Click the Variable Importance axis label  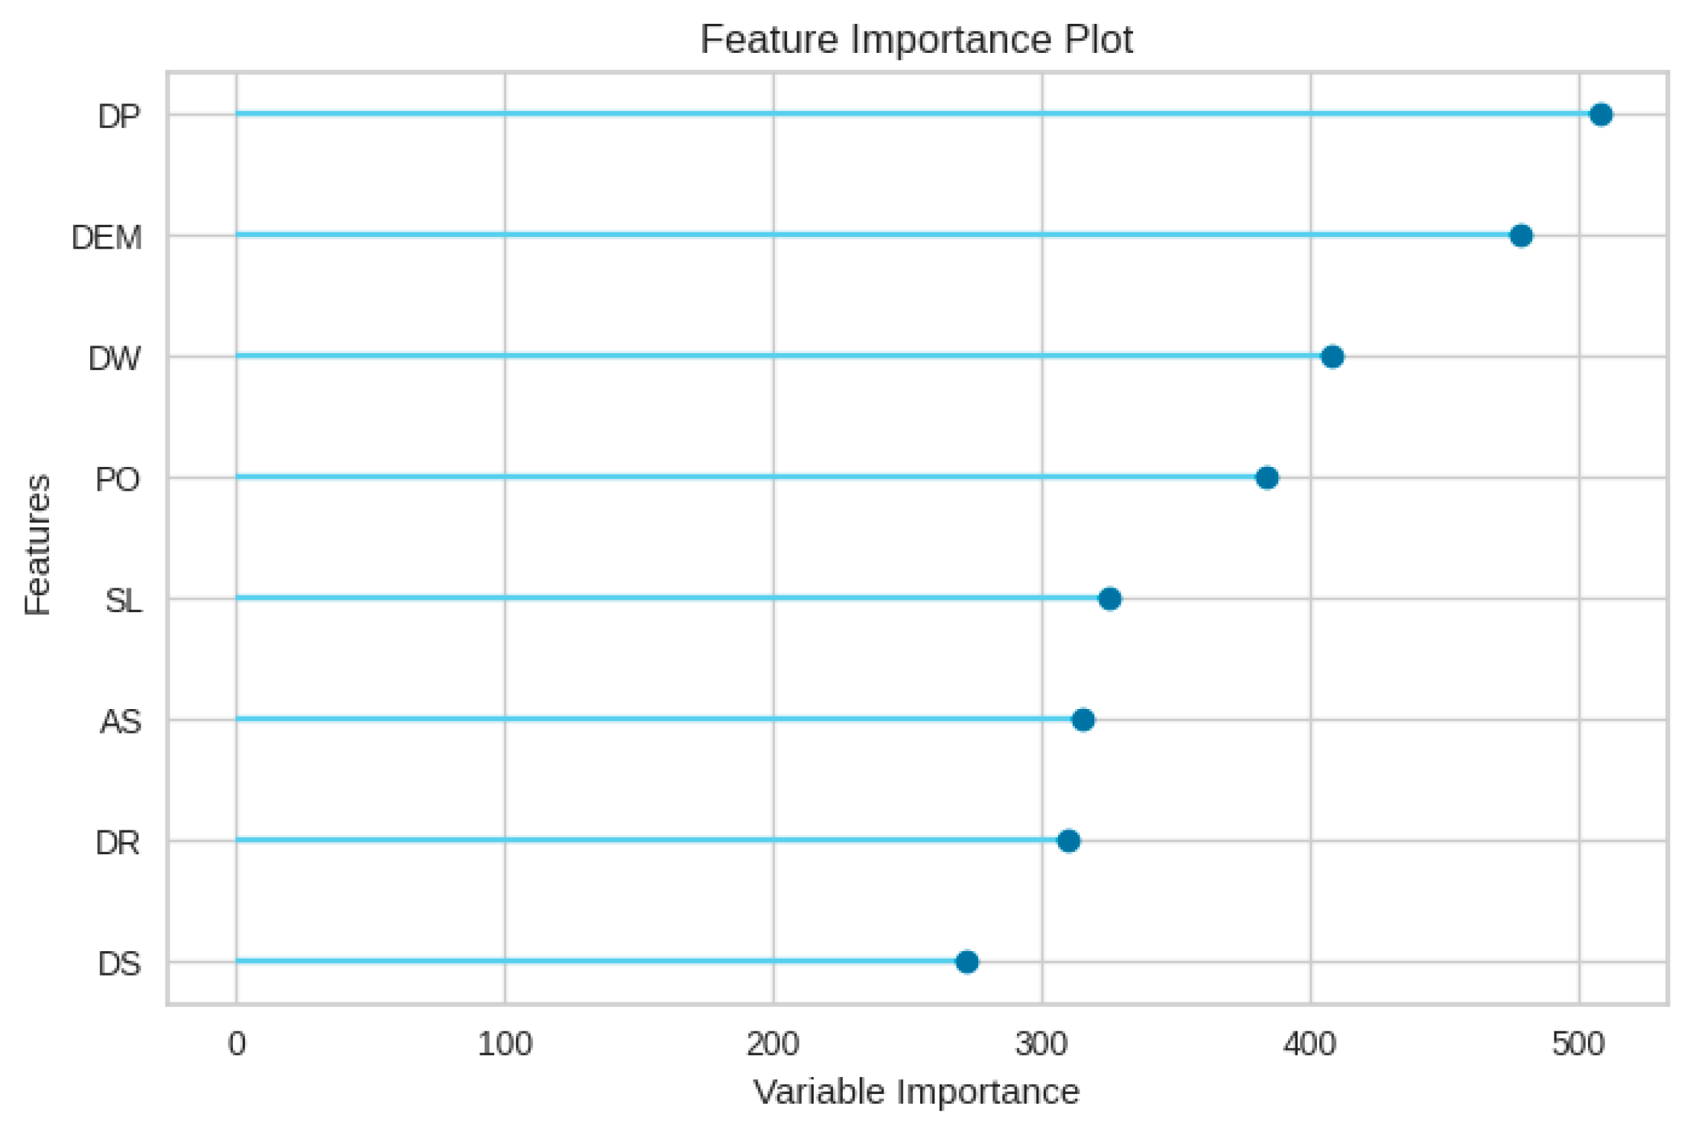point(916,1093)
